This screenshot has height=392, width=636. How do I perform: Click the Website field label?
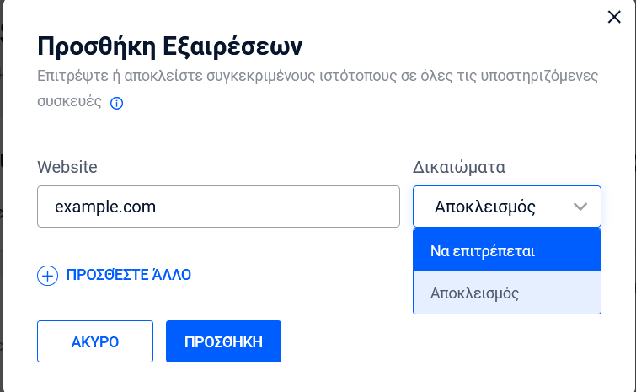tap(67, 167)
